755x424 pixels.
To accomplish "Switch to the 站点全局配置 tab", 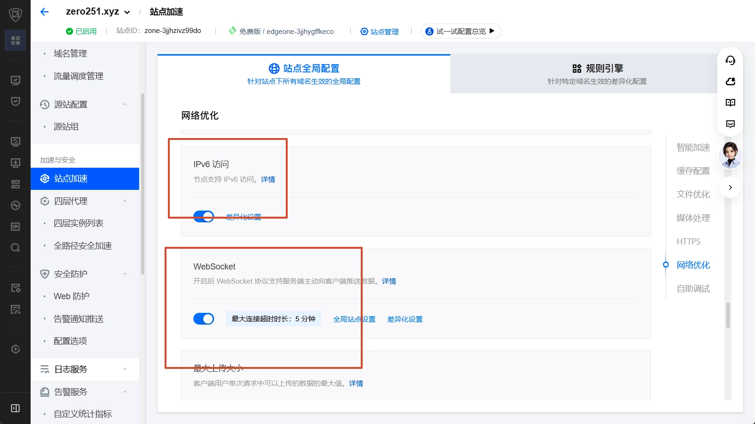I will pyautogui.click(x=304, y=74).
